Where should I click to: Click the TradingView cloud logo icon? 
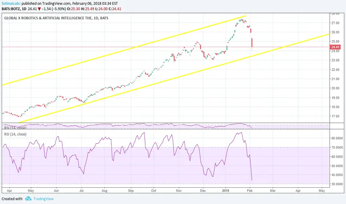point(28,198)
